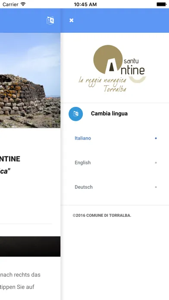This screenshot has width=169, height=300.
Task: Tap the blue Cambia lingua icon
Action: (75, 114)
